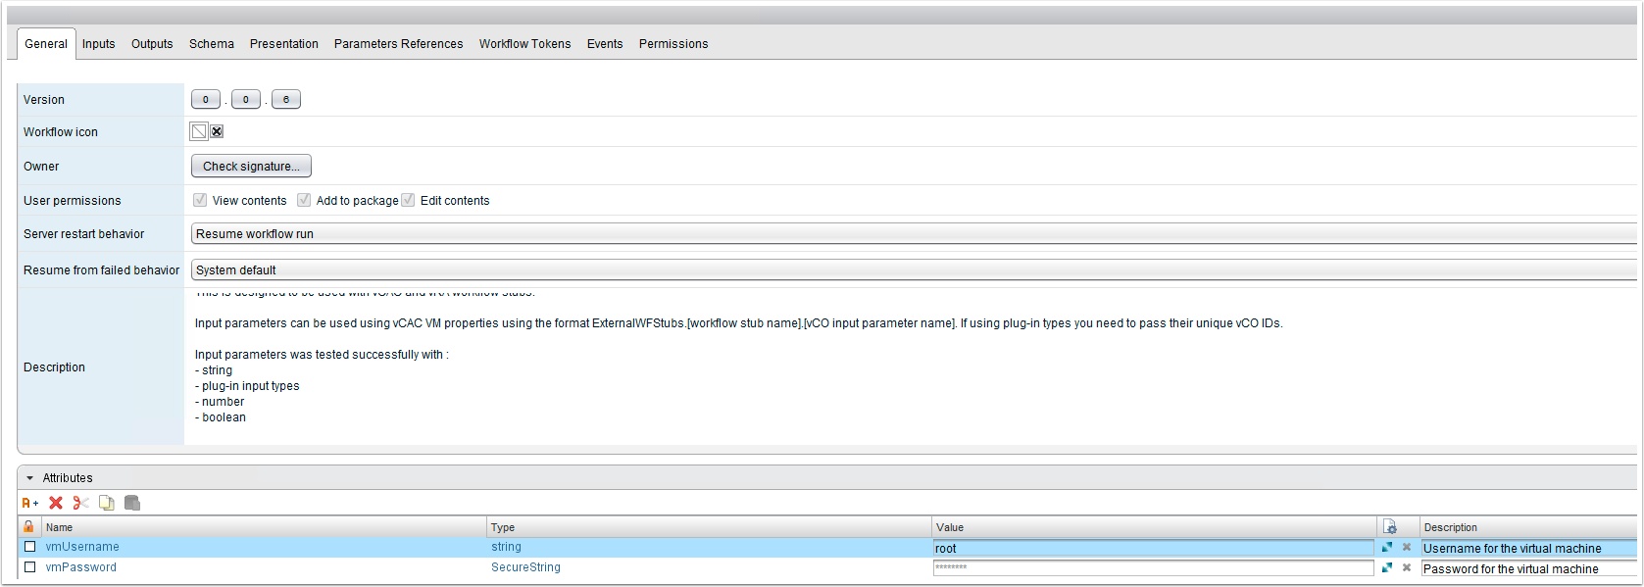
Task: Switch to the Schema tab
Action: pyautogui.click(x=211, y=44)
